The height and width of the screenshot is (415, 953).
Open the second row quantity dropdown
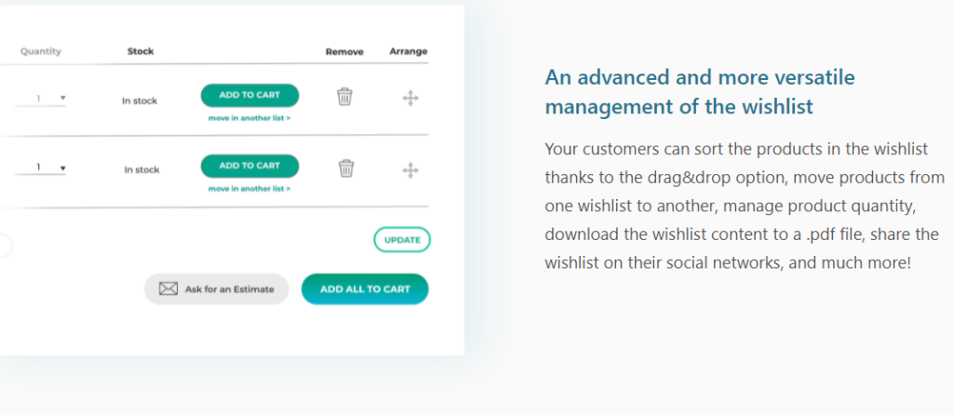[x=41, y=167]
